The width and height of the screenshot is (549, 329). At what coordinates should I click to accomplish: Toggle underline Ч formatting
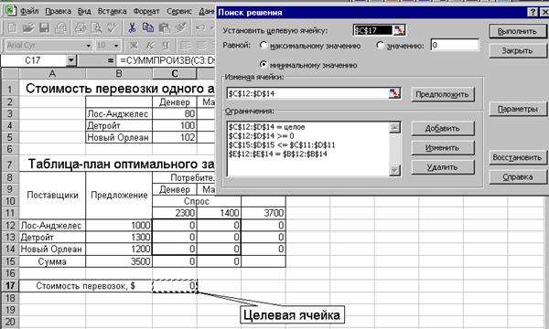tap(166, 46)
